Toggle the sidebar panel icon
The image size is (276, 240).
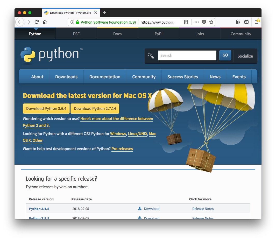[x=246, y=22]
